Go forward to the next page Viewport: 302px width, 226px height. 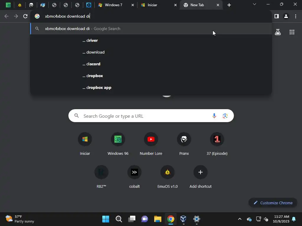(x=16, y=16)
